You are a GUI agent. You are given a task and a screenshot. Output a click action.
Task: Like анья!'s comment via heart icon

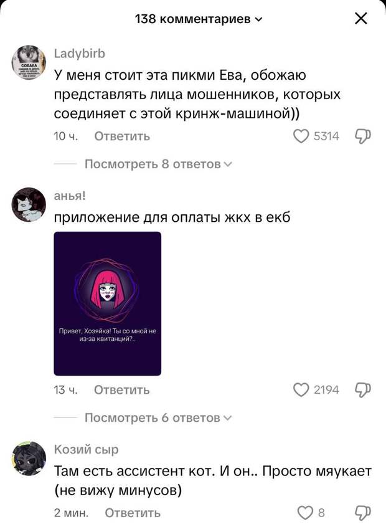coord(301,390)
